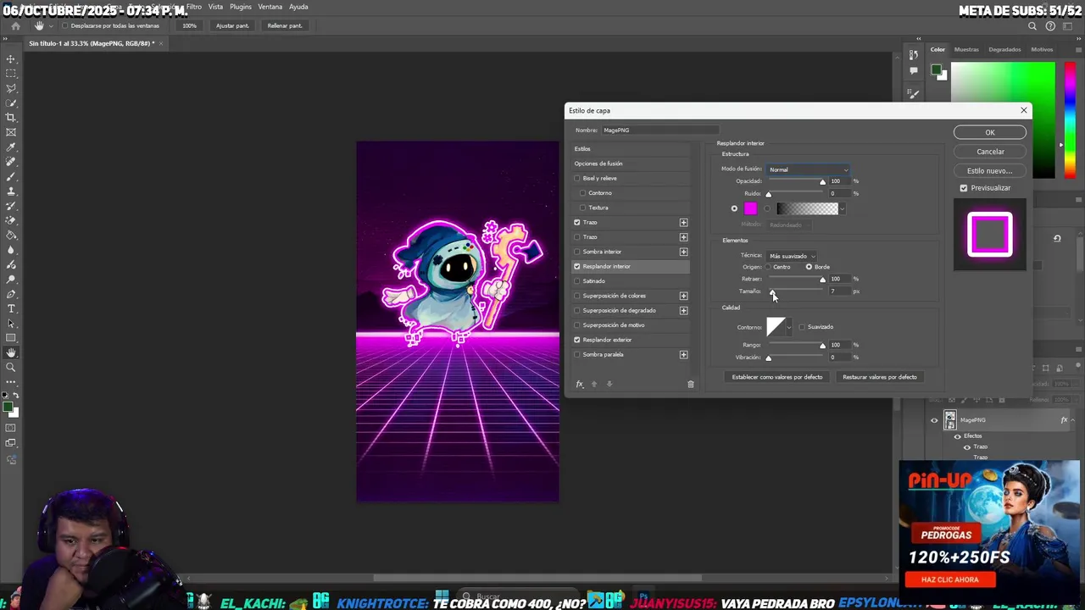Viewport: 1085px width, 610px height.
Task: Check the Suavizado option
Action: 802,327
